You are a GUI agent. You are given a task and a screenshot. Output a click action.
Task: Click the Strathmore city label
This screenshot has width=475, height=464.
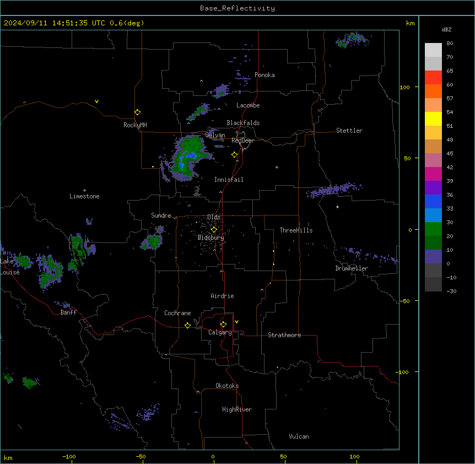point(284,335)
